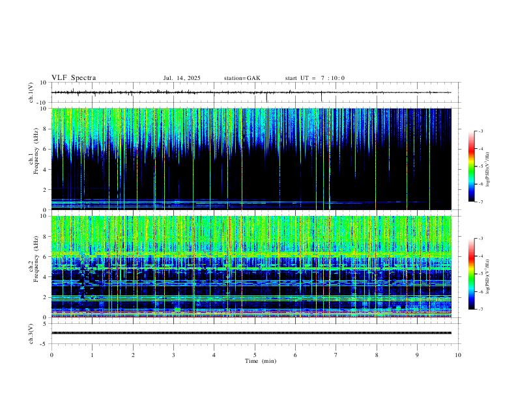Click the ch.1 spectrogram color scale bar
516x398 pixels.
(x=472, y=166)
